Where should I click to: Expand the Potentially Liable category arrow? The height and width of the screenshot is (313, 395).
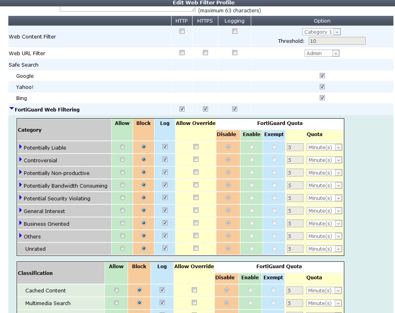click(21, 147)
